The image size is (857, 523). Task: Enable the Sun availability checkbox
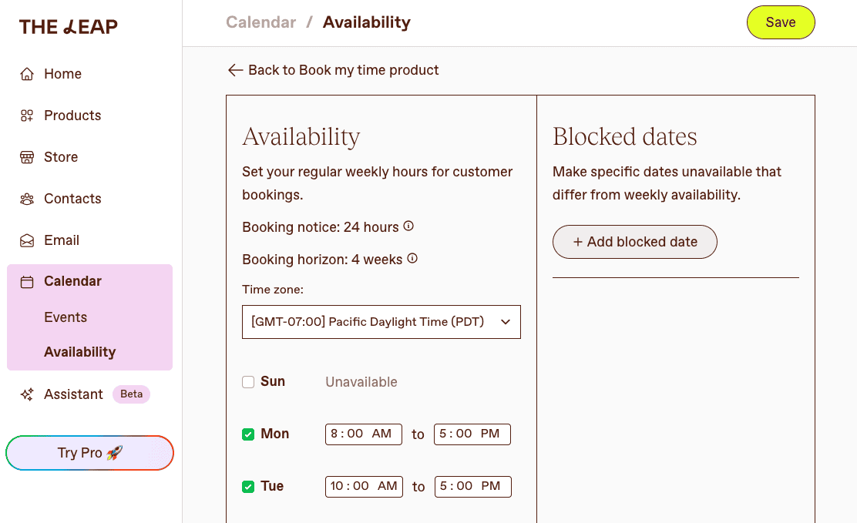(248, 382)
